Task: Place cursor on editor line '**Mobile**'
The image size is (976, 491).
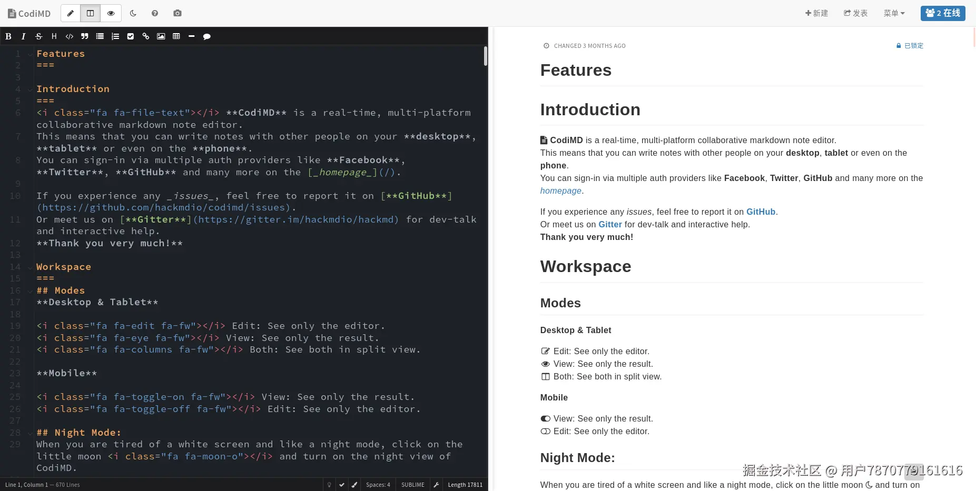Action: 67,373
